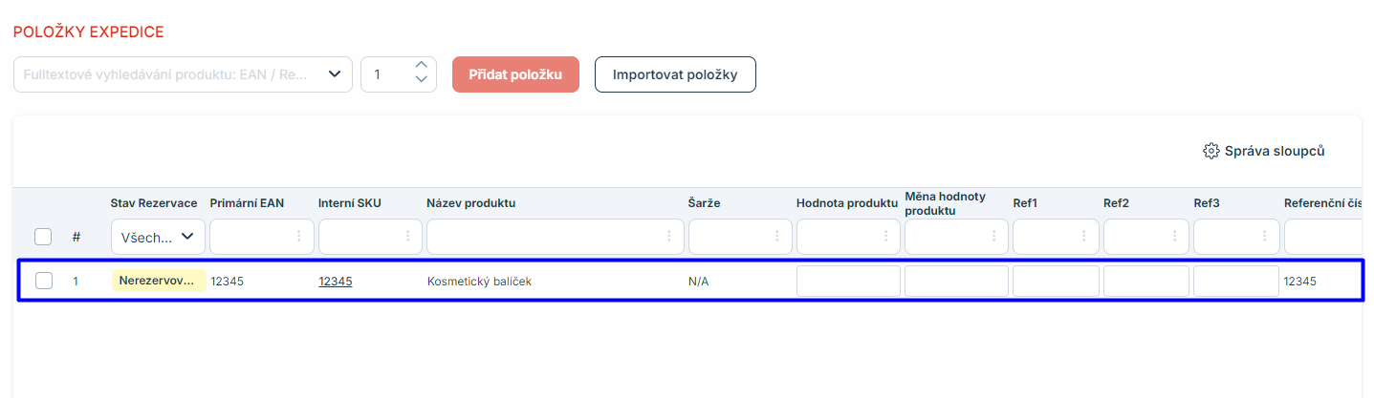Expand the fulltext product search dropdown

click(334, 74)
